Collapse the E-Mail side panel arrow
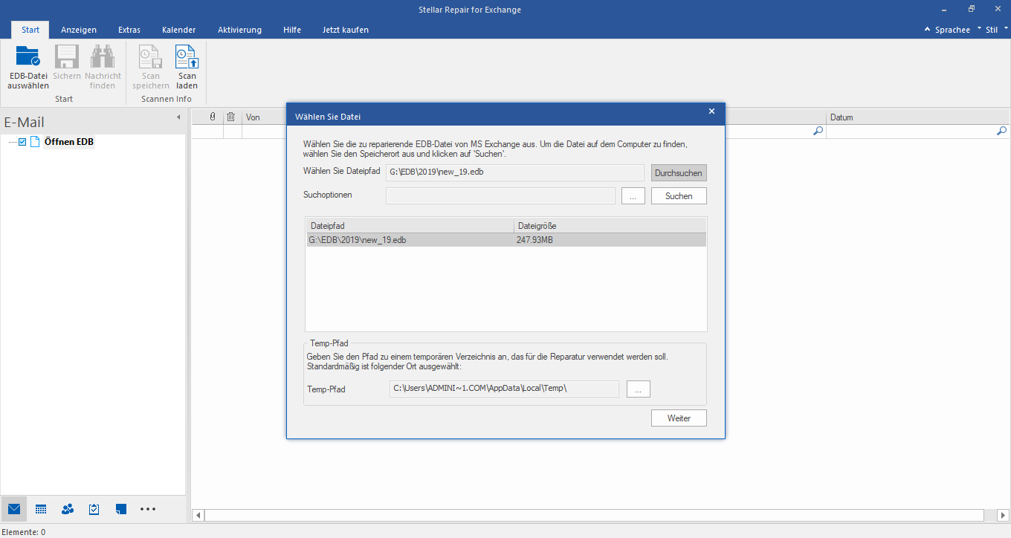This screenshot has width=1011, height=538. (178, 117)
